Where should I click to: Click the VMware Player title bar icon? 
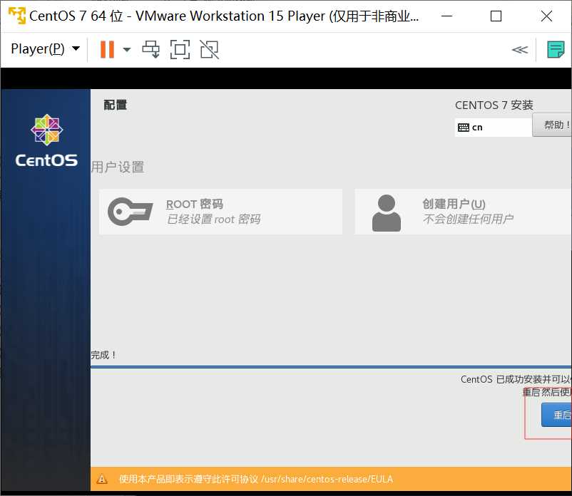pyautogui.click(x=17, y=16)
